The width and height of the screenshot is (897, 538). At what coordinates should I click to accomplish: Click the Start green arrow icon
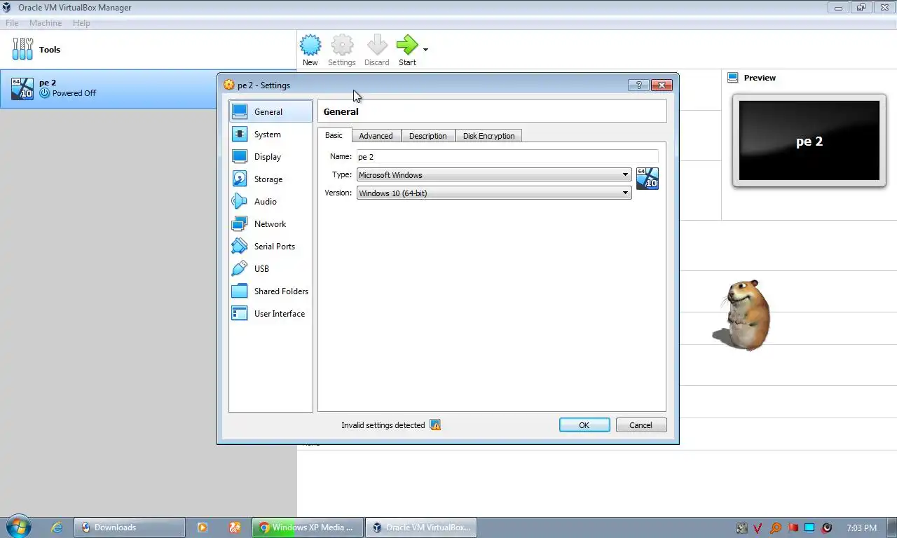(x=406, y=46)
